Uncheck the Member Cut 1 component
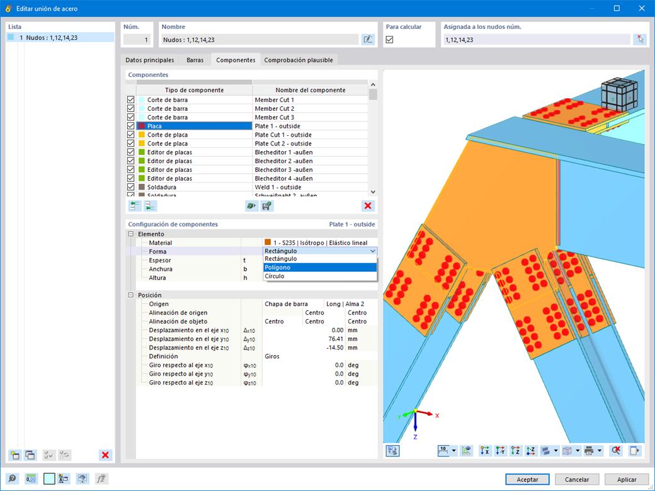This screenshot has width=655, height=491. click(x=131, y=100)
